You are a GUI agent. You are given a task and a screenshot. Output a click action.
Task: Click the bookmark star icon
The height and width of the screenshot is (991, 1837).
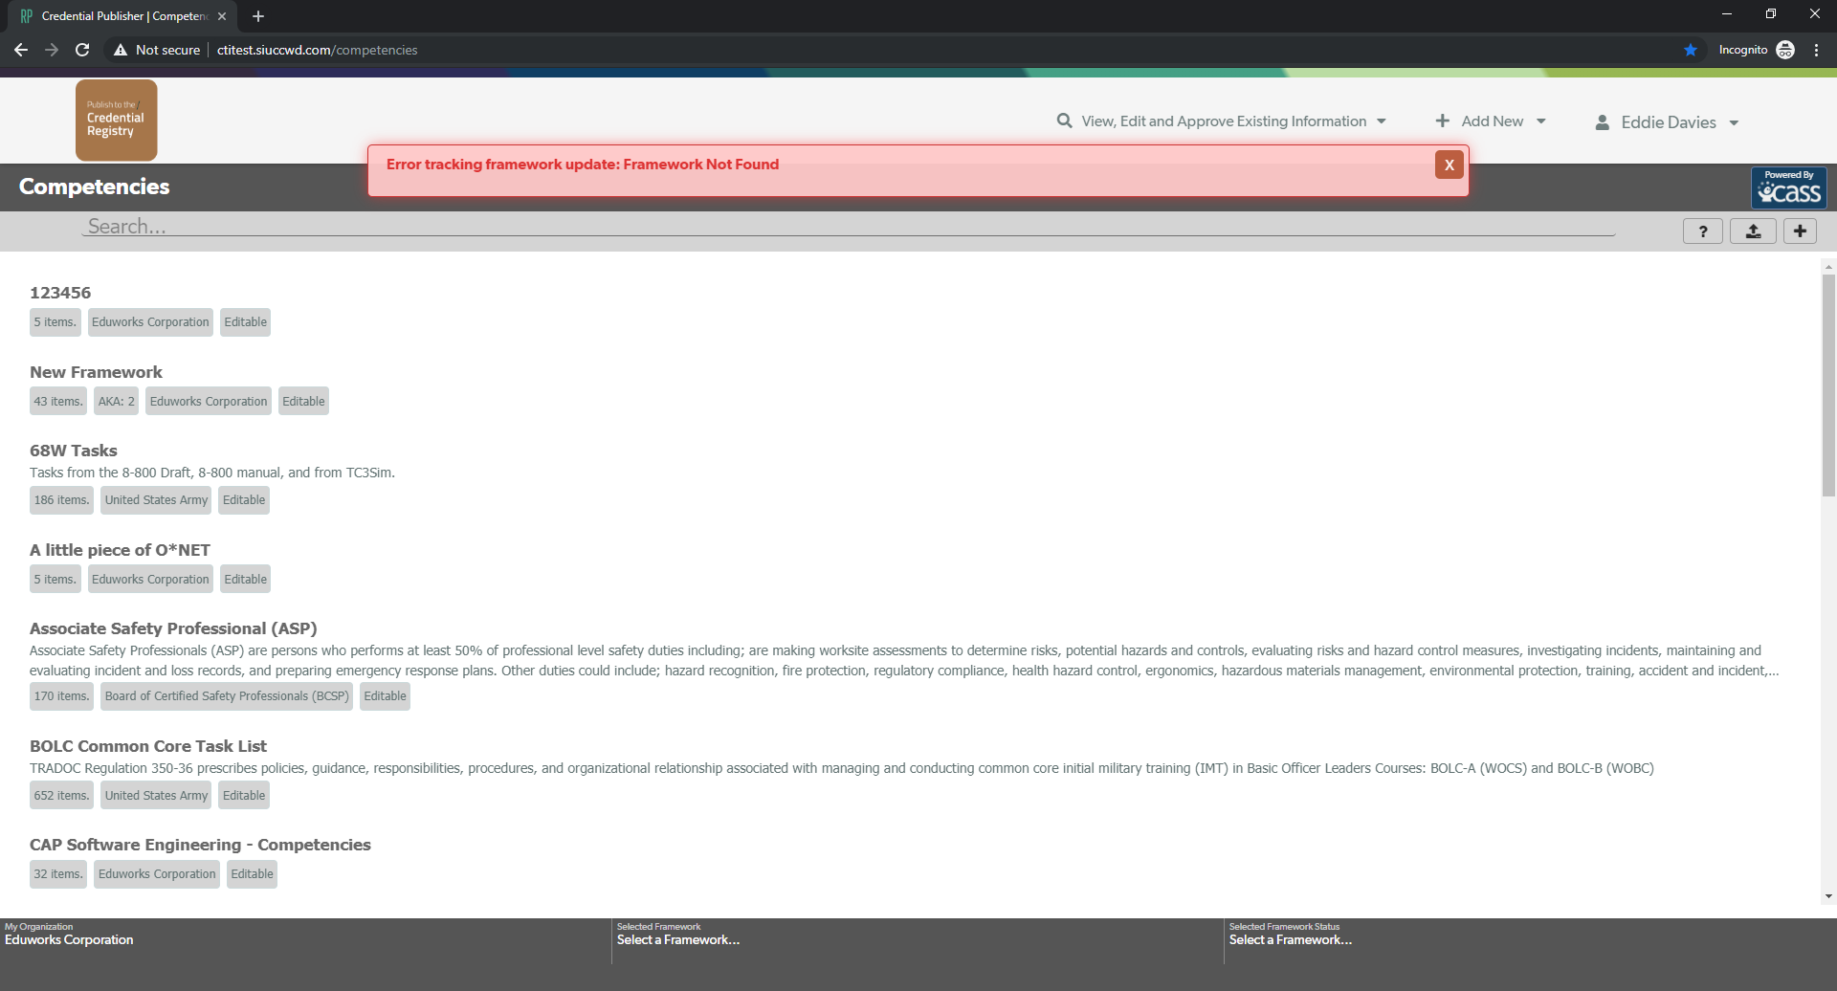(1691, 50)
